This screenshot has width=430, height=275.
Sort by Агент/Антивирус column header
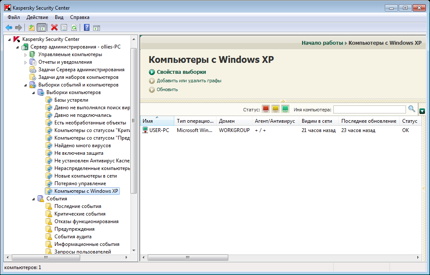pos(276,121)
